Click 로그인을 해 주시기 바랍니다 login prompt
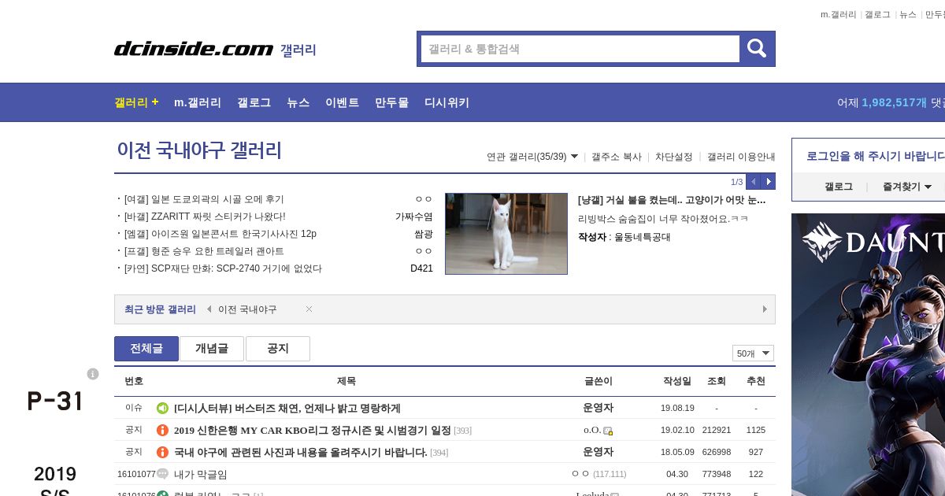 tap(874, 156)
